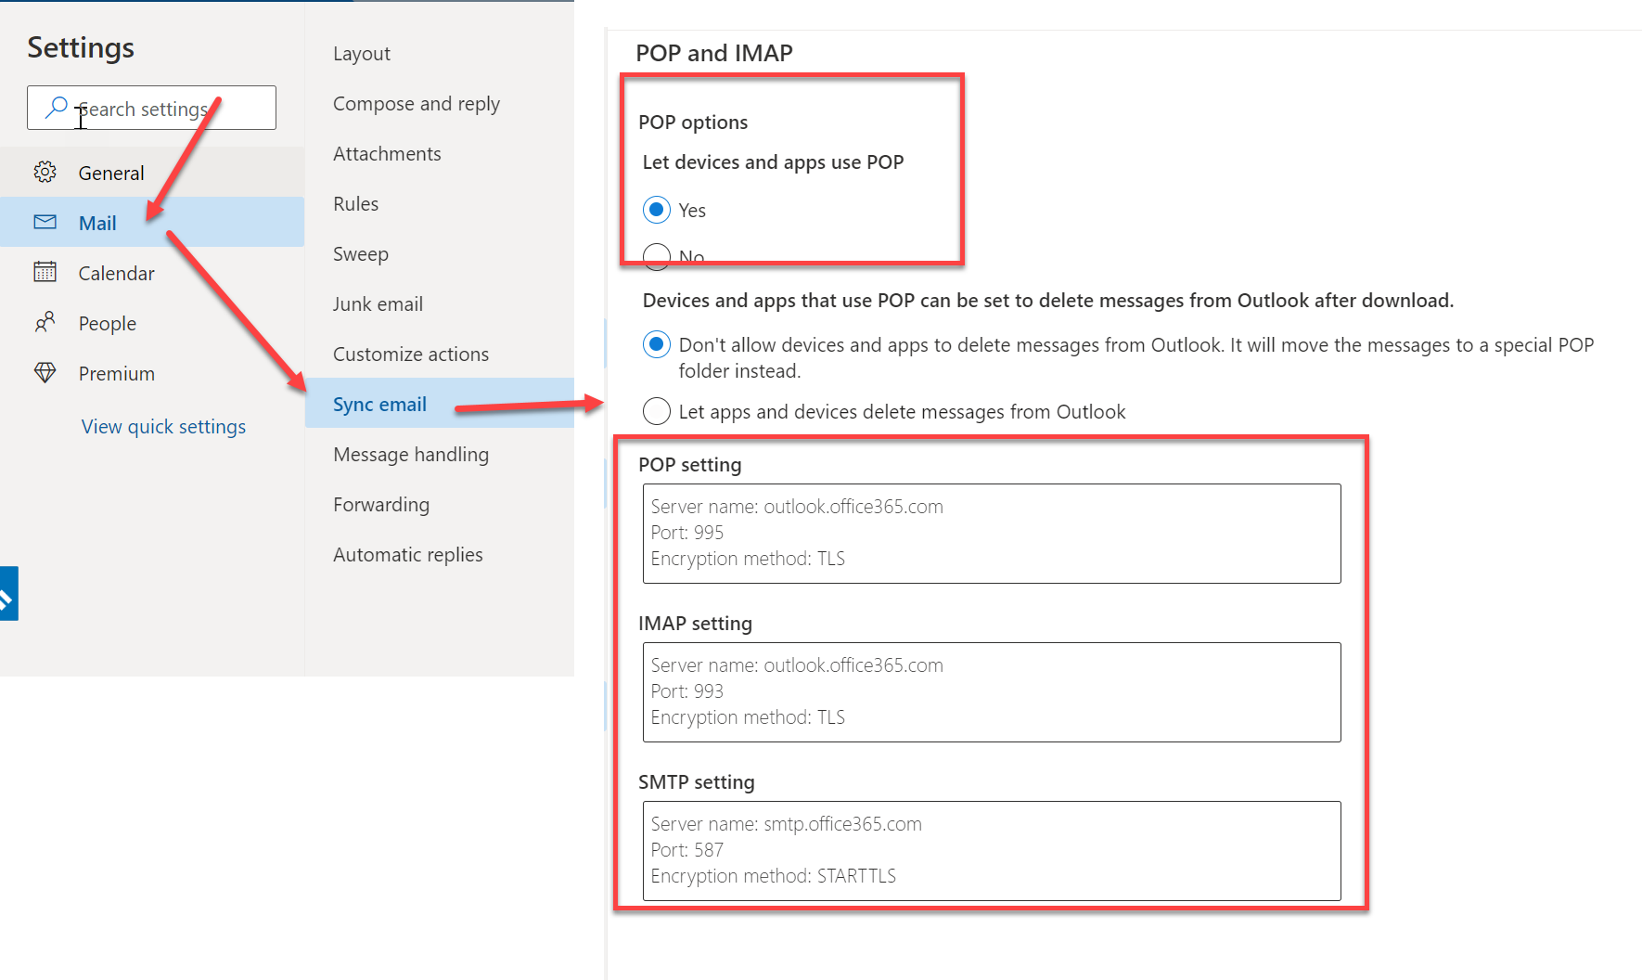The image size is (1642, 980).
Task: Go to Compose and reply settings
Action: point(440,104)
